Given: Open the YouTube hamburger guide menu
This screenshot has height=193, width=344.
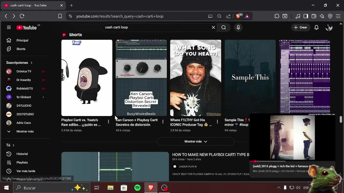Looking at the screenshot, I should 9,27.
